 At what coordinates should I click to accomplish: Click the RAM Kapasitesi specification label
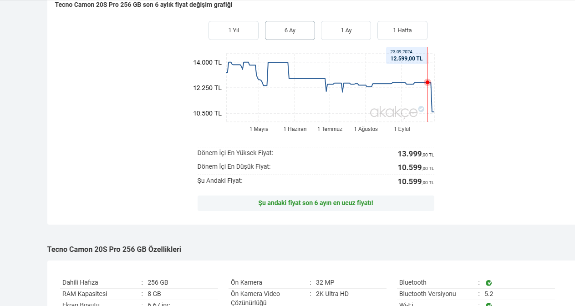pyautogui.click(x=85, y=294)
